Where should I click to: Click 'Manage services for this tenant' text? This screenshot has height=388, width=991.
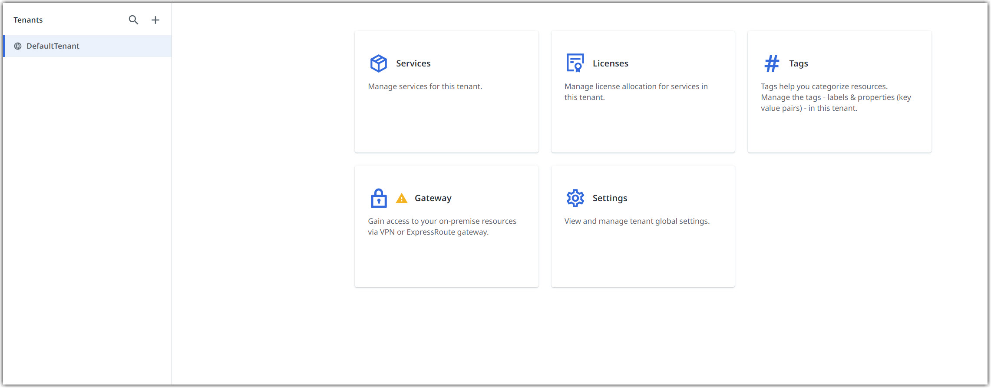point(425,86)
